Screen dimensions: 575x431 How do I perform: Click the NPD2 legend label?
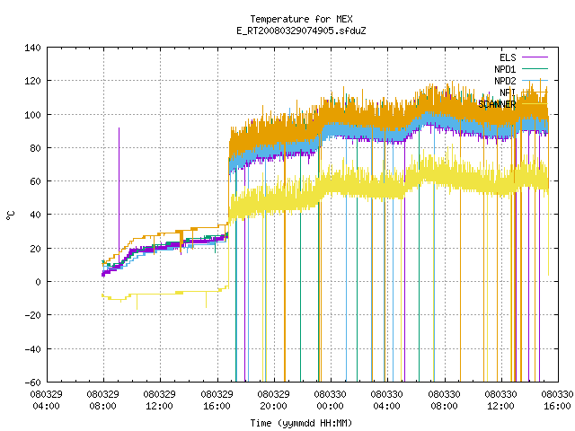(x=505, y=81)
